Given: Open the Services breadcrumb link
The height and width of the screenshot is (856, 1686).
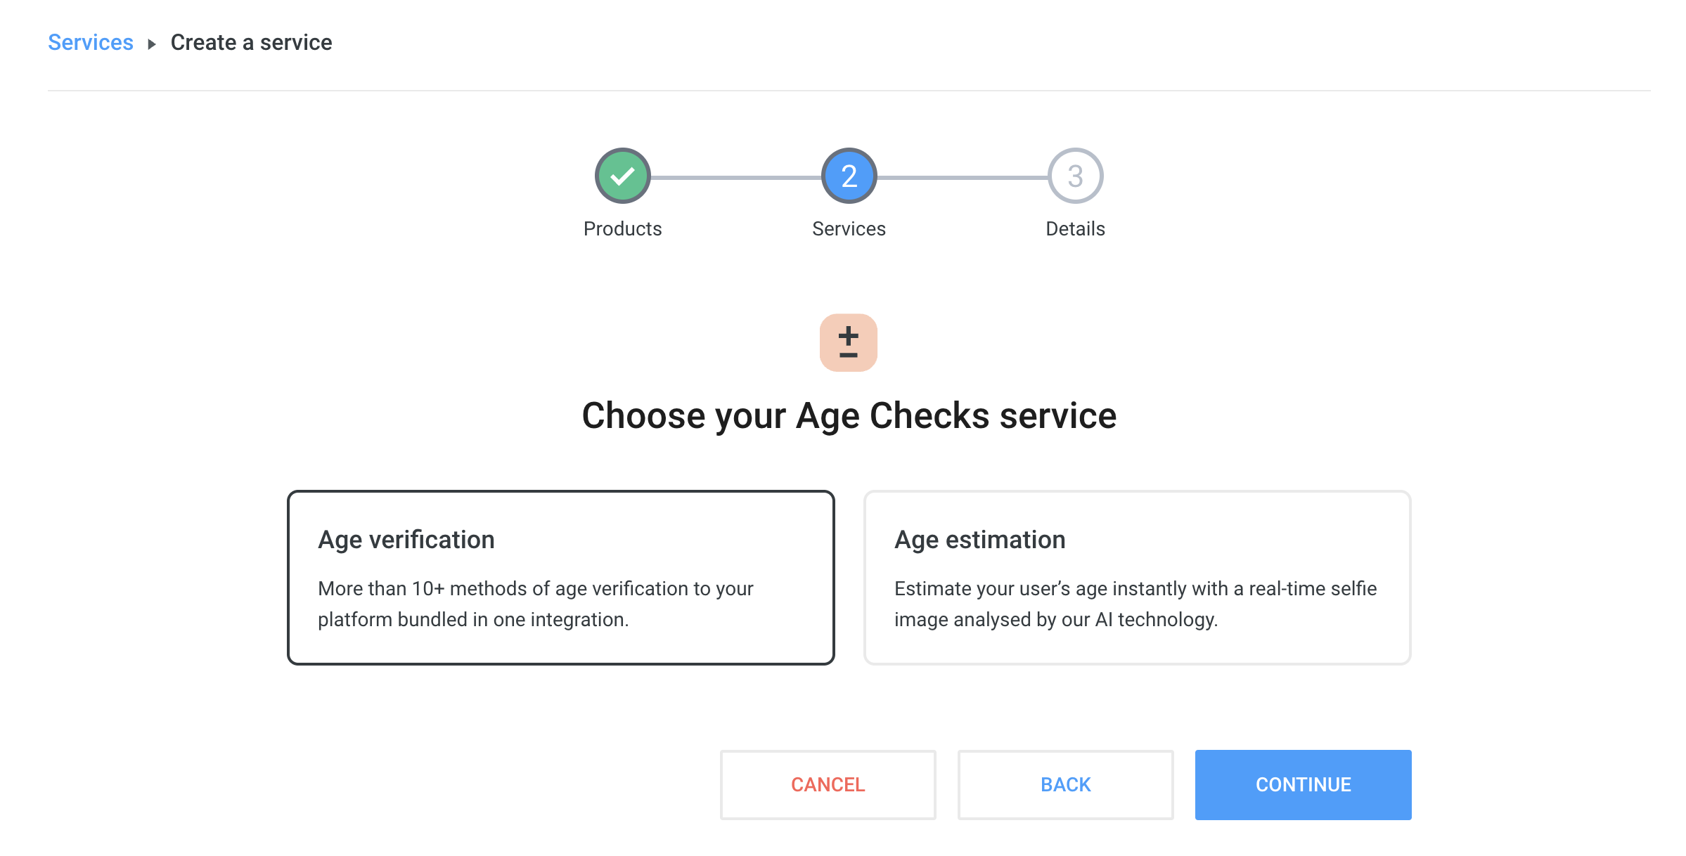Looking at the screenshot, I should (91, 42).
